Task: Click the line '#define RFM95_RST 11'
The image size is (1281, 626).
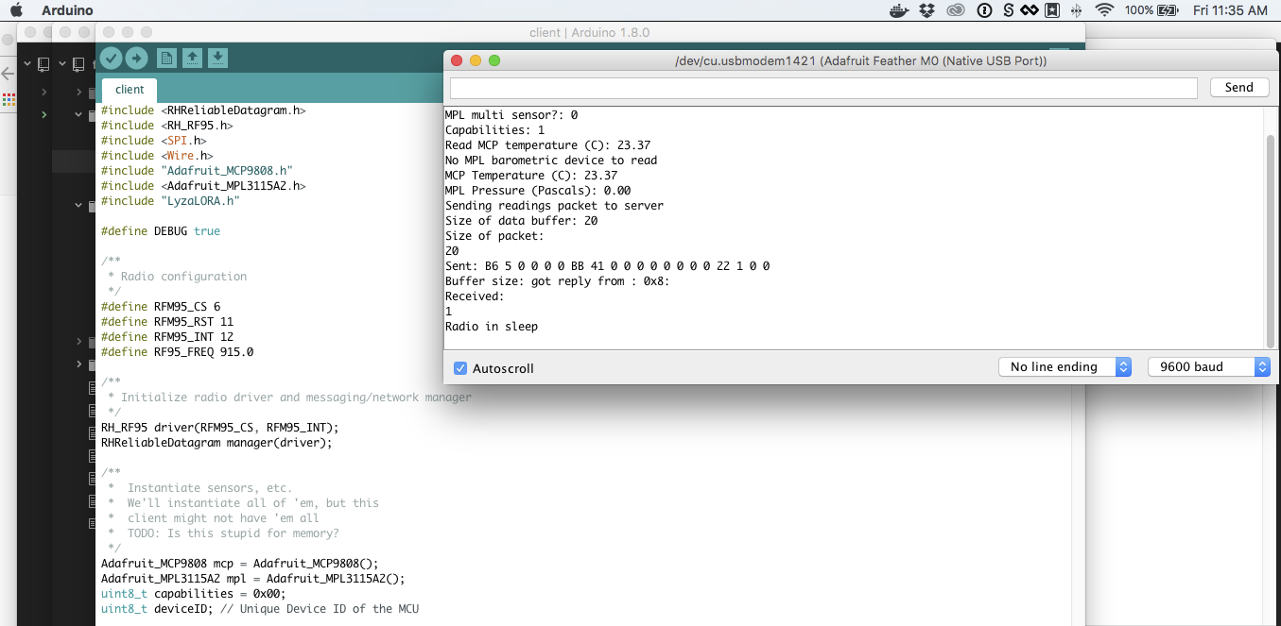Action: (167, 322)
